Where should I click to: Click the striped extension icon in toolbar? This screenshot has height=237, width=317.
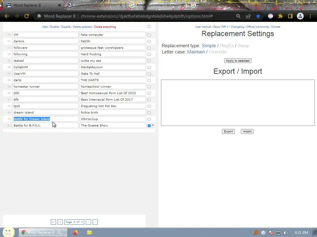(x=271, y=16)
